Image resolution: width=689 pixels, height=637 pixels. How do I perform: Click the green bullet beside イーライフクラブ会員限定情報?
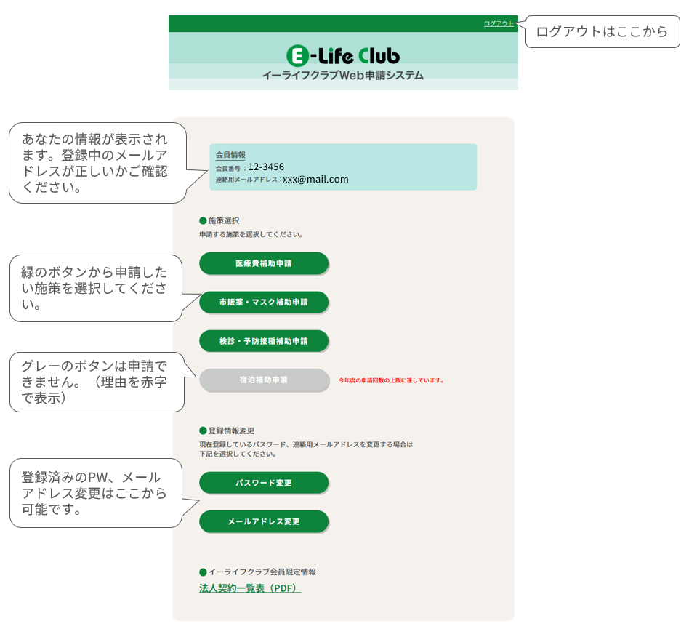point(203,572)
